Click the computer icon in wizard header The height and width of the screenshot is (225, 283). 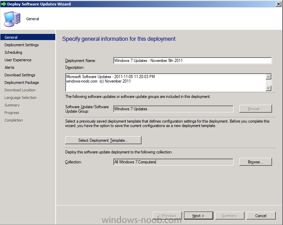(12, 19)
